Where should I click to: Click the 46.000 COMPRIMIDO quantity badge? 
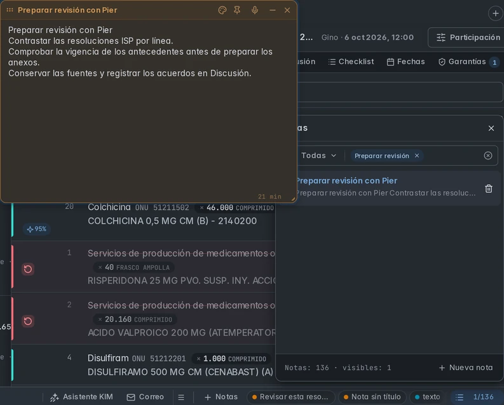click(236, 208)
